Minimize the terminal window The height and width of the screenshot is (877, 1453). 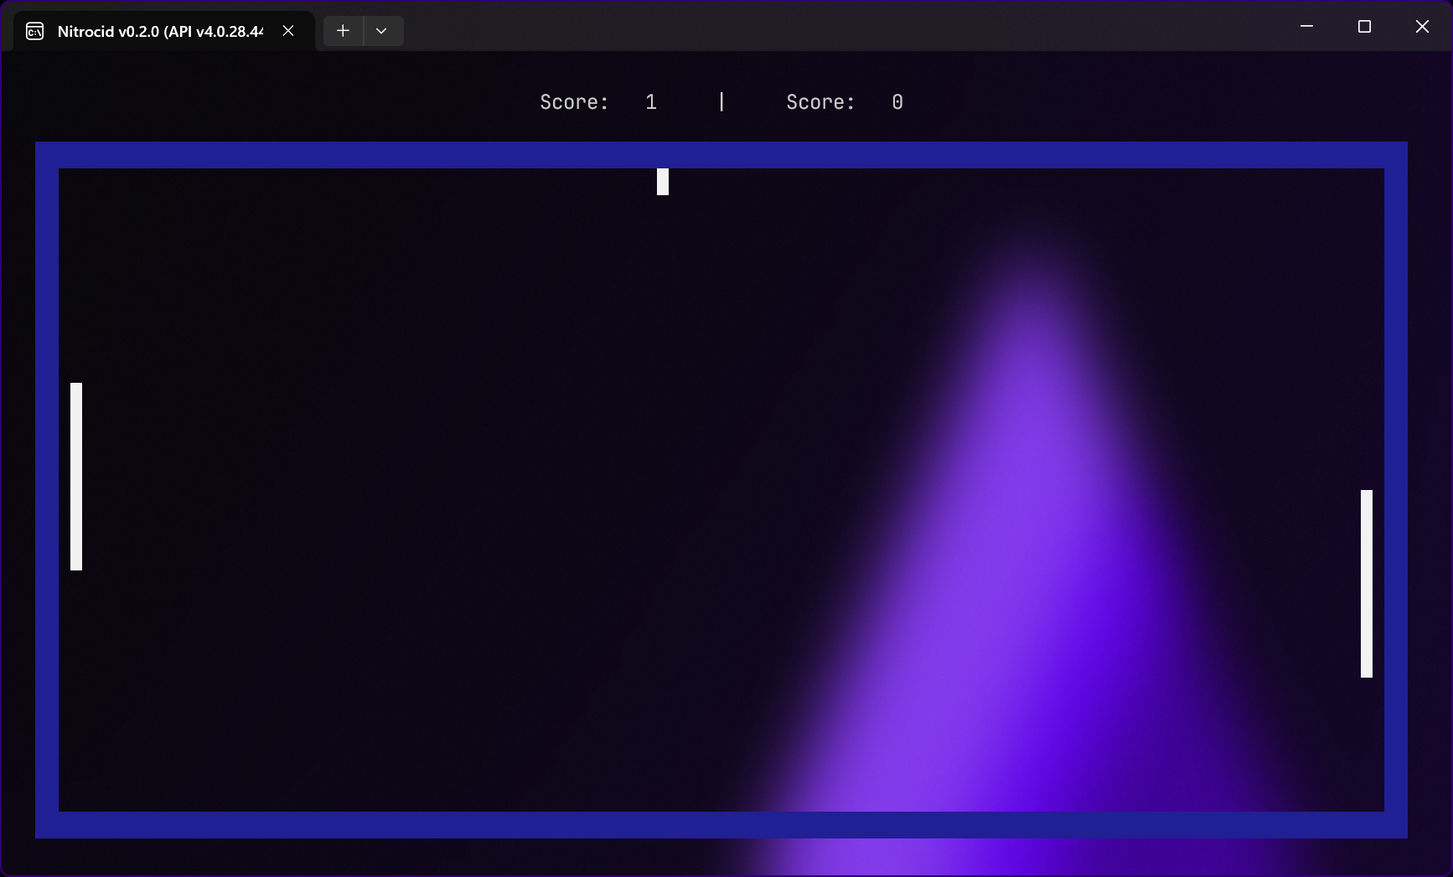click(1306, 27)
